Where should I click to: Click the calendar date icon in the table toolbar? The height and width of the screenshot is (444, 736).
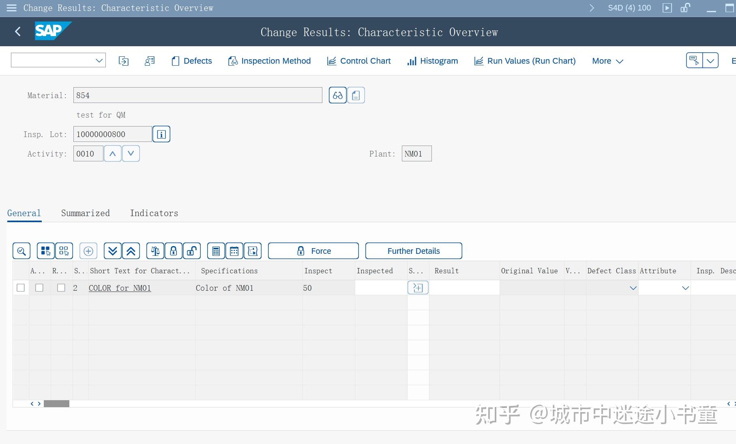pos(234,251)
